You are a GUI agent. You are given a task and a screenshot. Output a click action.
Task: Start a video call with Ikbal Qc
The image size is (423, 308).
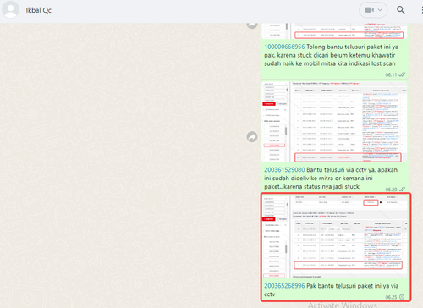click(369, 10)
